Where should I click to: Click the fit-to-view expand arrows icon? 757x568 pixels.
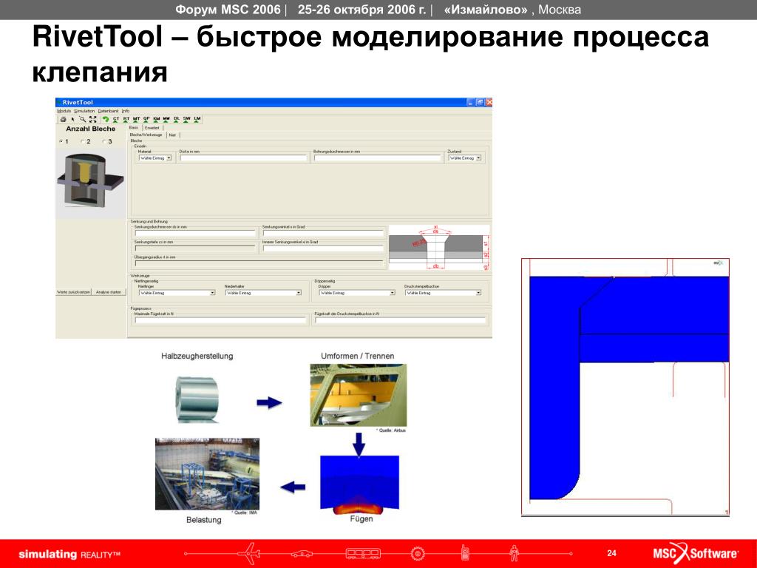coord(92,119)
